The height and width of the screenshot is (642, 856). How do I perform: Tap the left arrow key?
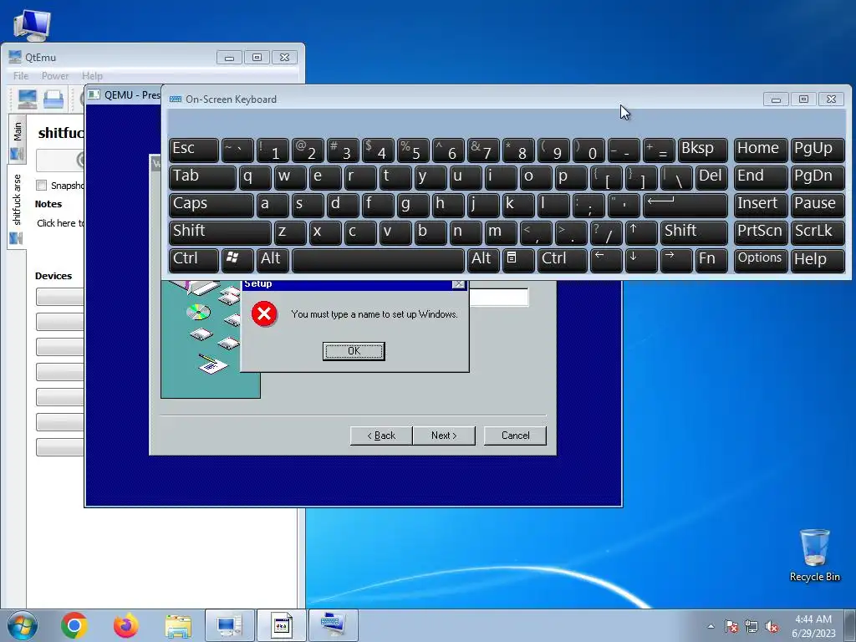pyautogui.click(x=606, y=260)
